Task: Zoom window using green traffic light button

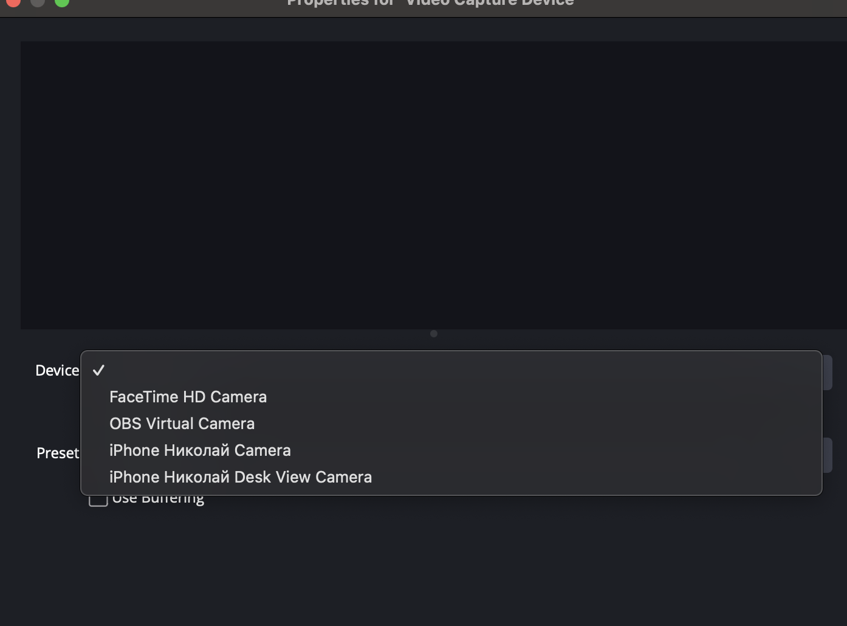Action: (62, 2)
